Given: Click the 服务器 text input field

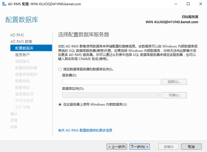Looking at the screenshot, I should (x=111, y=82).
